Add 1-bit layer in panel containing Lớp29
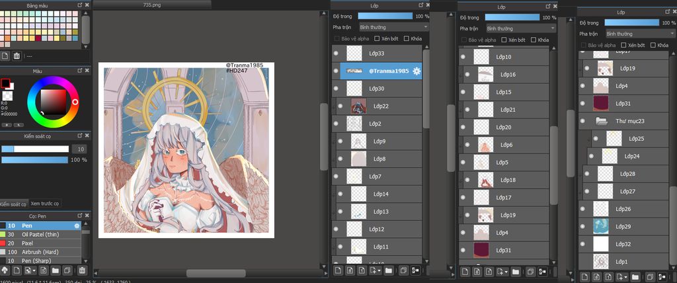Image resolution: width=677 pixels, height=283 pixels. pos(608,276)
